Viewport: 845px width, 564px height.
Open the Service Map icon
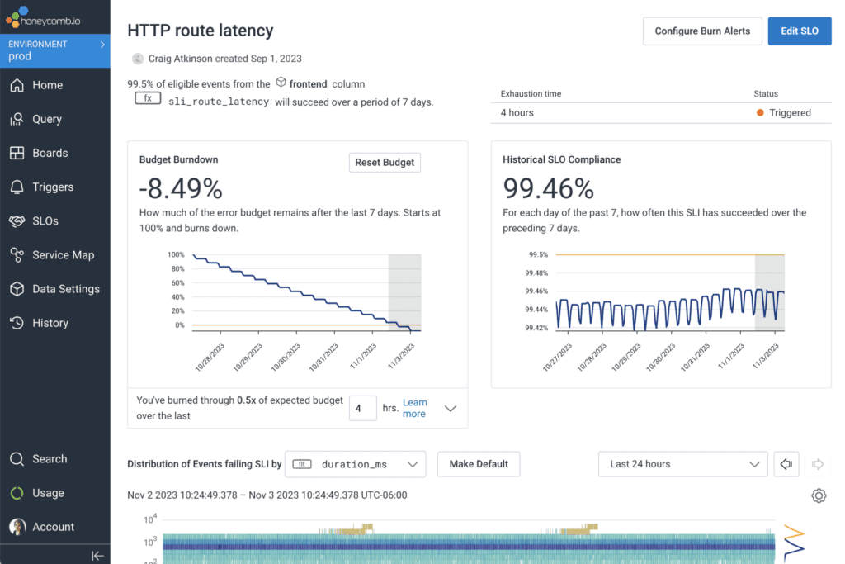(17, 255)
